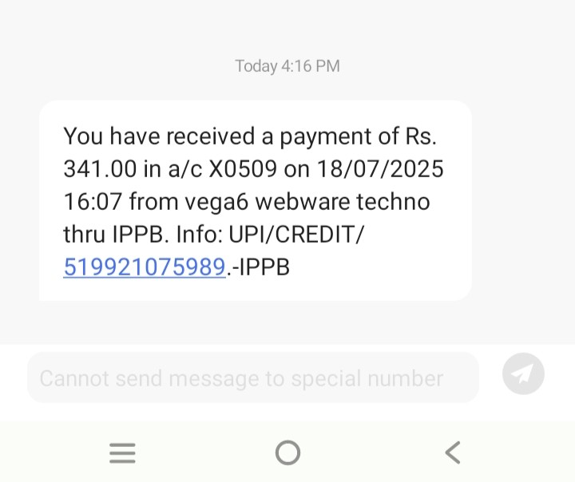Screen dimensions: 575x482
Task: Tap the '341.00' amount in the message
Action: click(100, 168)
